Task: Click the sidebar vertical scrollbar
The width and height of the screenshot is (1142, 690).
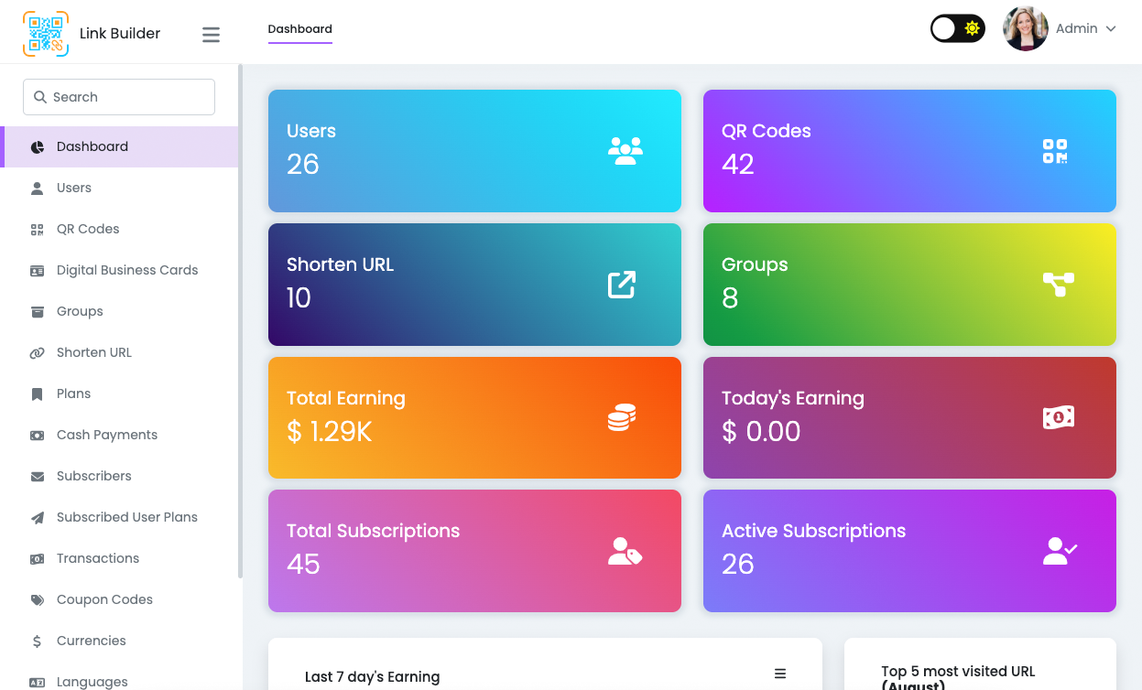Action: [240, 320]
